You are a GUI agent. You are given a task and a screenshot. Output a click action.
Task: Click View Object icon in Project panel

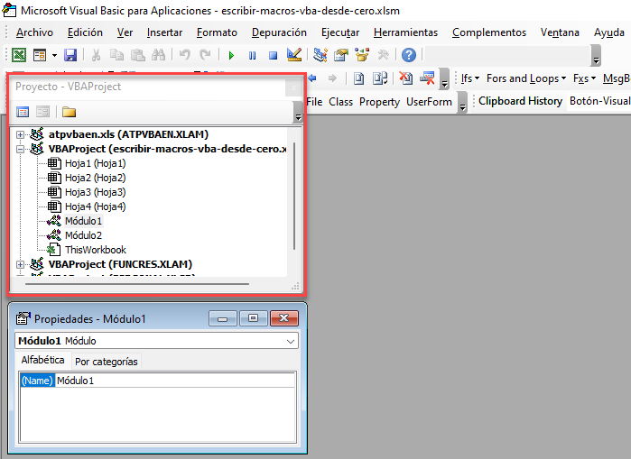[42, 112]
